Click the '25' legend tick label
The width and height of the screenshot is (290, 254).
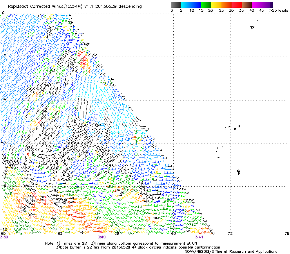(x=221, y=10)
